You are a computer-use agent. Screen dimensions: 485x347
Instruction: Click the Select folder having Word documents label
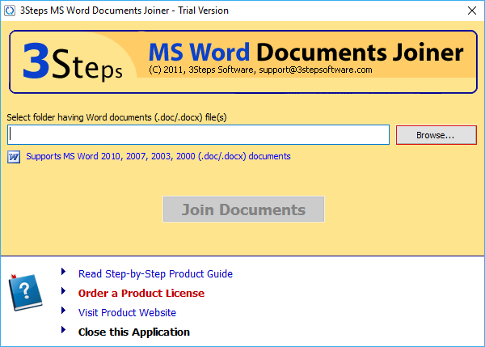(x=116, y=117)
